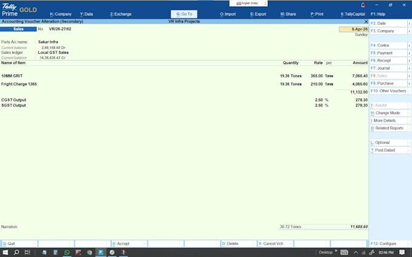Image resolution: width=412 pixels, height=257 pixels.
Task: Click the taskbar clock 02:46 PM
Action: pos(386,252)
